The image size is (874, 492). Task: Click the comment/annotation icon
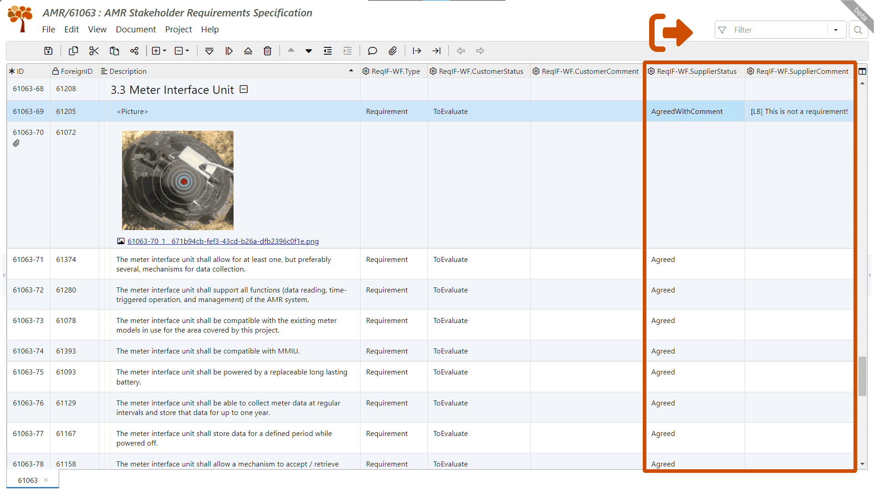click(371, 51)
